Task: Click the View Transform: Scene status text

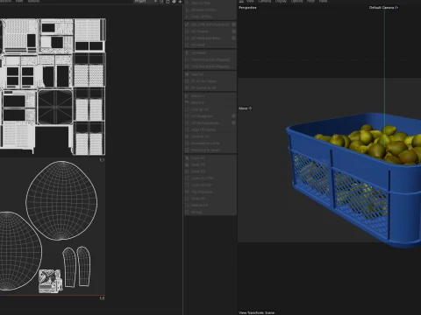Action: pos(256,312)
